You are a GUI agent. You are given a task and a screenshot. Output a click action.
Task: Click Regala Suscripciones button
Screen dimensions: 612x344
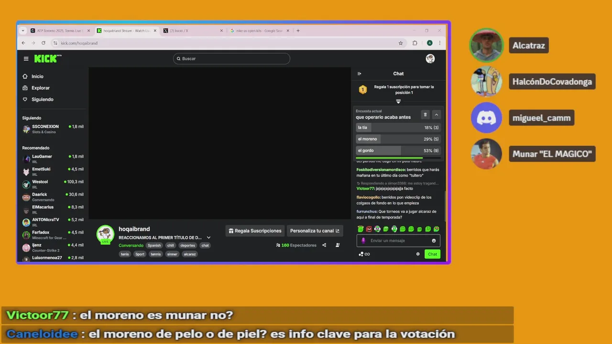tap(255, 231)
